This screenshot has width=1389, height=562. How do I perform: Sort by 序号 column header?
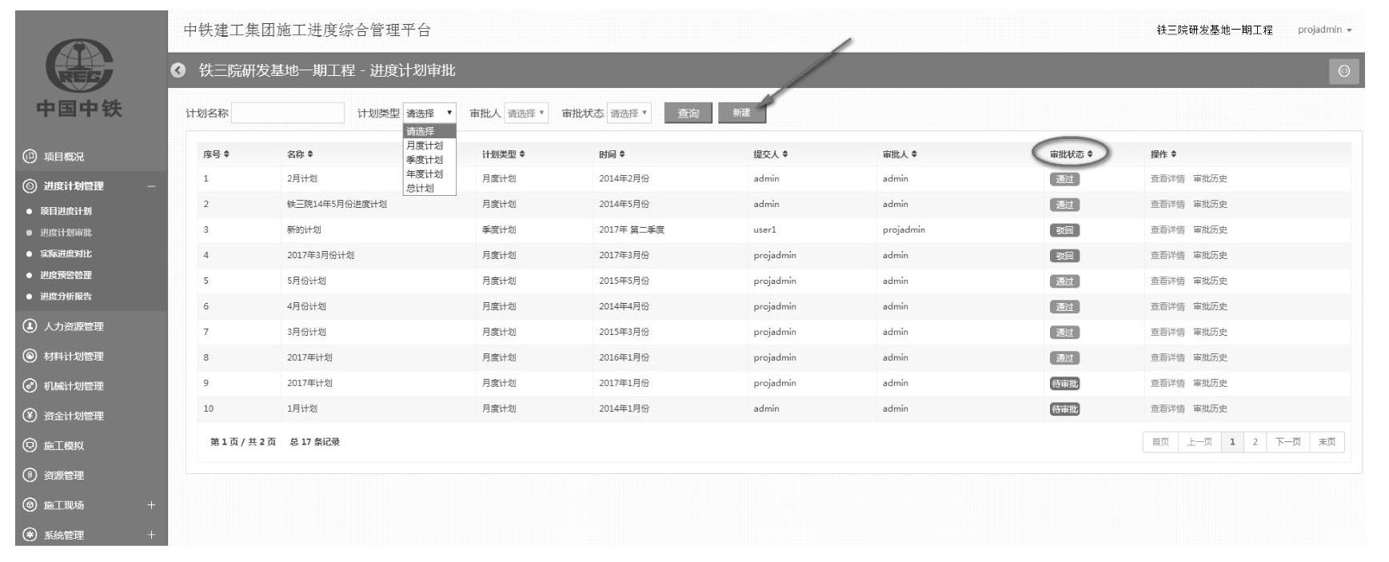(x=216, y=154)
